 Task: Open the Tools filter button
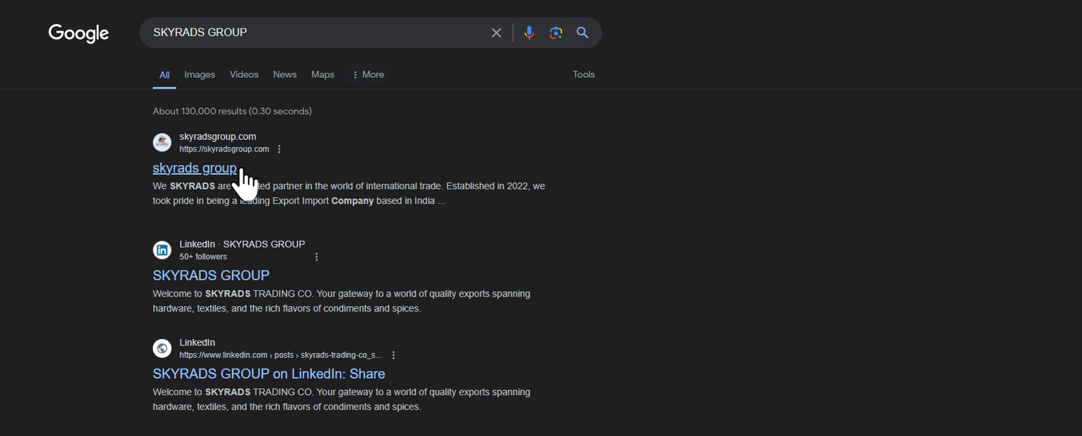coord(583,74)
